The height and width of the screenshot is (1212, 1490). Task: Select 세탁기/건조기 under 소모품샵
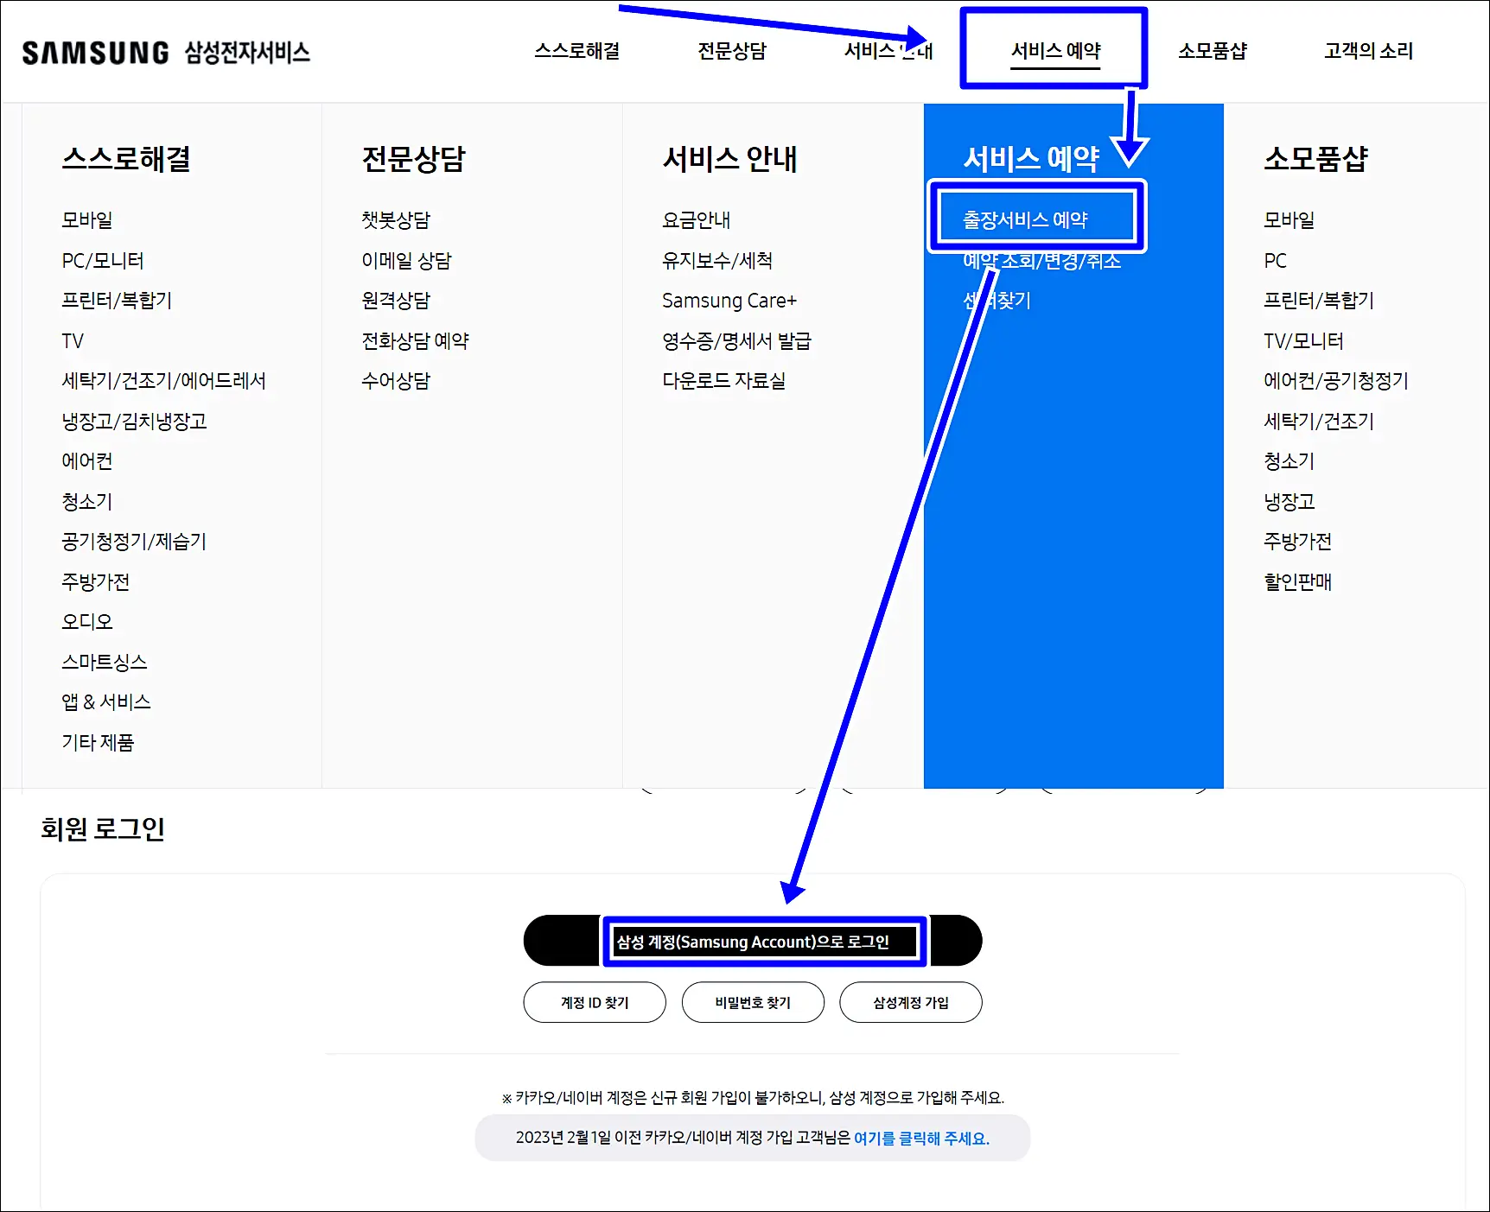1319,422
